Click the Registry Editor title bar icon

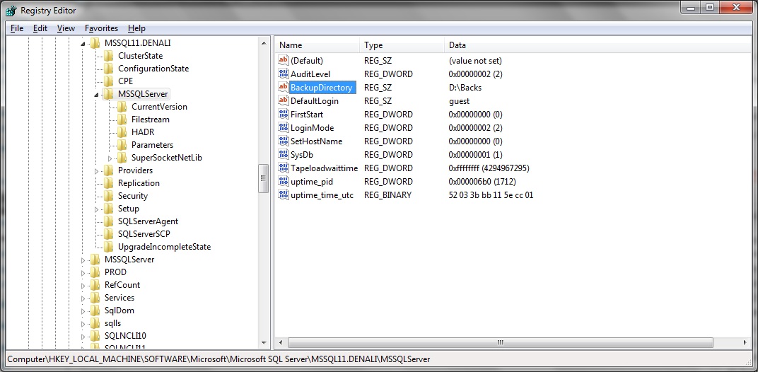tap(11, 11)
